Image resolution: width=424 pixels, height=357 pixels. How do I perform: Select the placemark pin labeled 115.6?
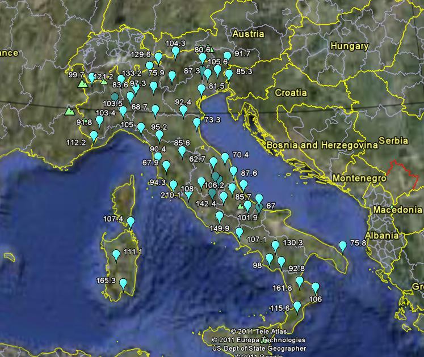297,307
